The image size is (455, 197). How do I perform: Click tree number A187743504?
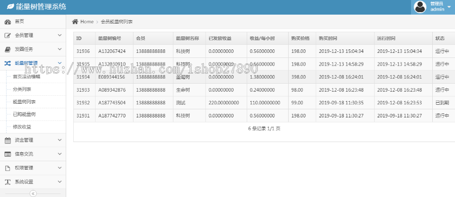[112, 103]
